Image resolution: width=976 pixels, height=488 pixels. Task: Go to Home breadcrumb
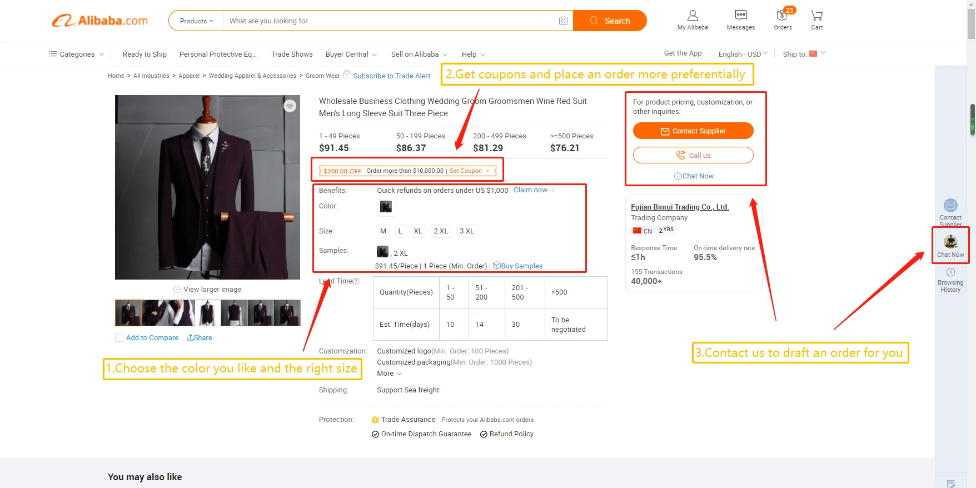(116, 76)
